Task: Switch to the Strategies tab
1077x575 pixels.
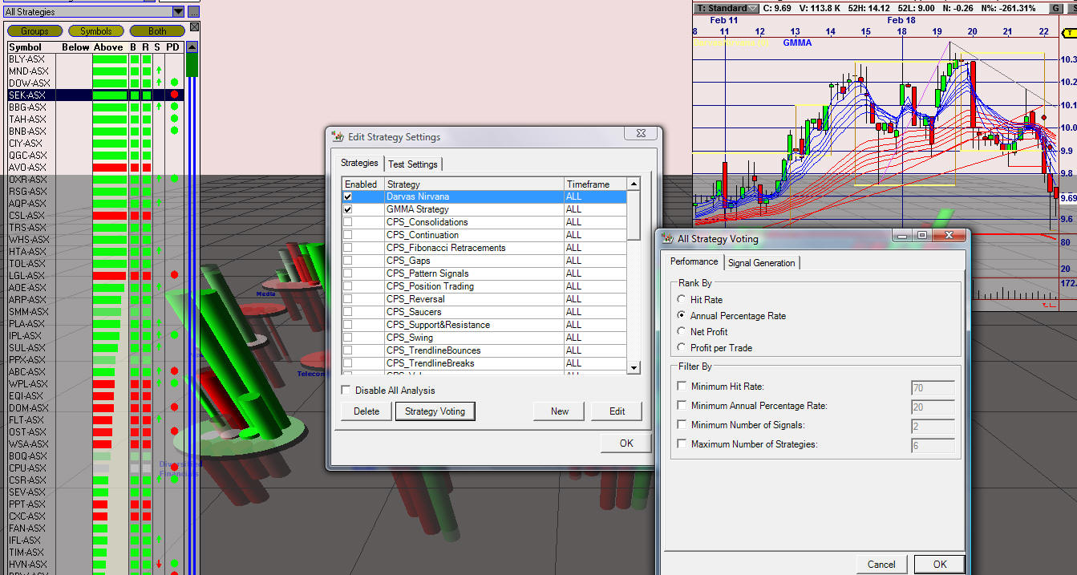Action: (359, 163)
